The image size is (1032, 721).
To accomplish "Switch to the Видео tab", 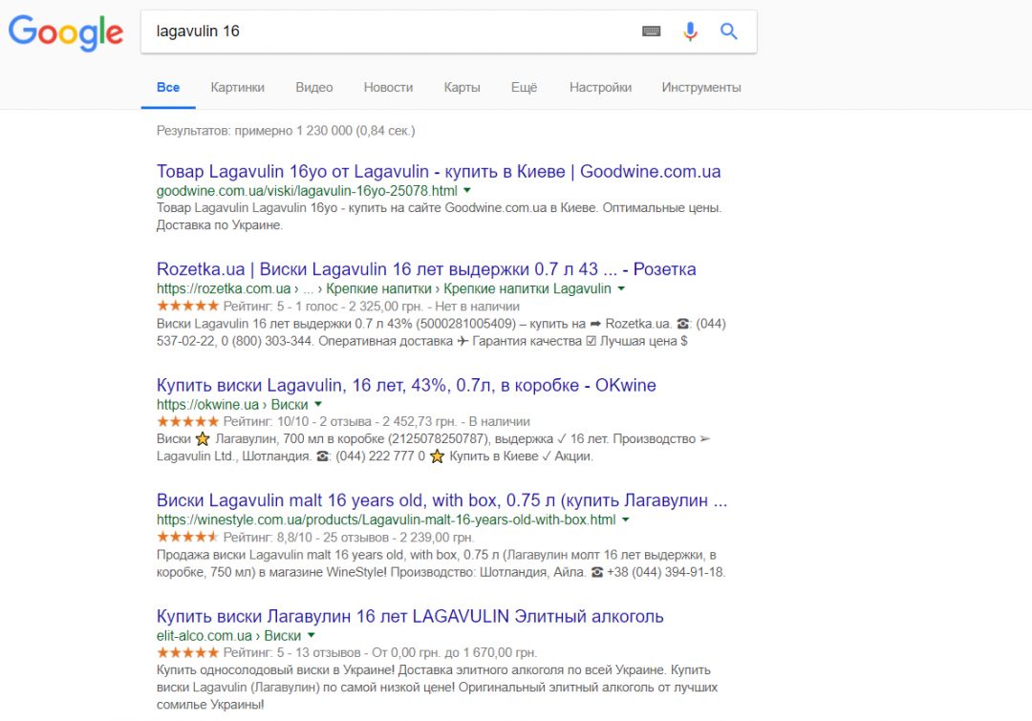I will [x=314, y=88].
